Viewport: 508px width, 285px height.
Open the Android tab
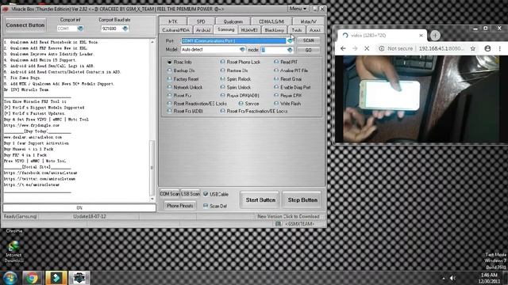tap(203, 30)
